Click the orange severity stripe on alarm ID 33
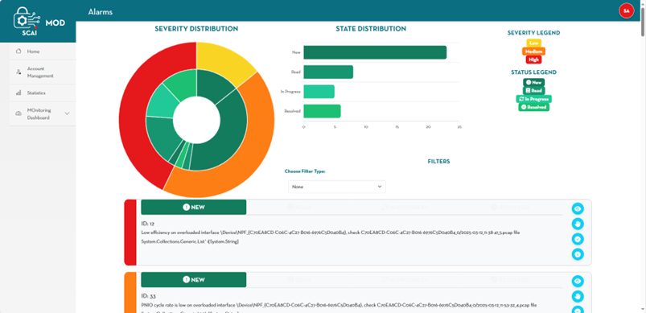The image size is (646, 313). (x=130, y=292)
